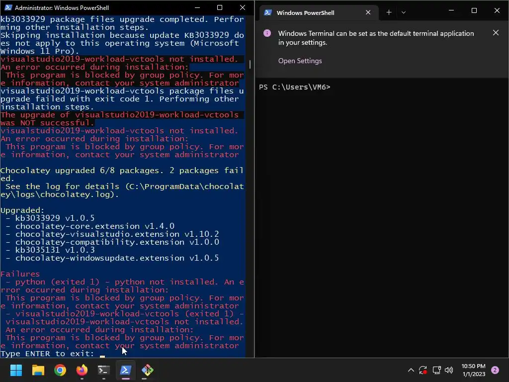Click the 'Upgraded:' heading text
Viewport: 509px width, 382px height.
[22, 210]
